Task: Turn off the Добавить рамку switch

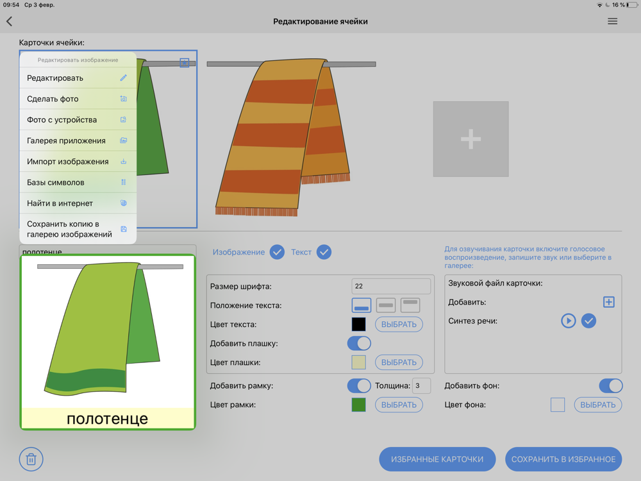Action: pos(359,385)
